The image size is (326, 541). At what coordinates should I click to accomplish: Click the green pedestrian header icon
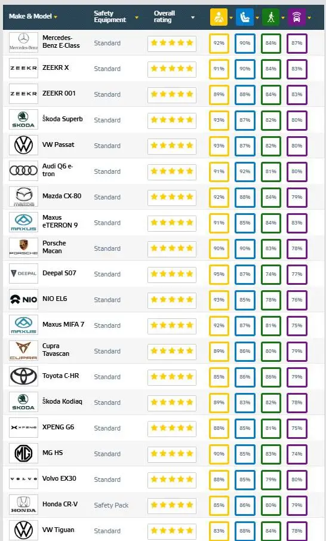271,17
